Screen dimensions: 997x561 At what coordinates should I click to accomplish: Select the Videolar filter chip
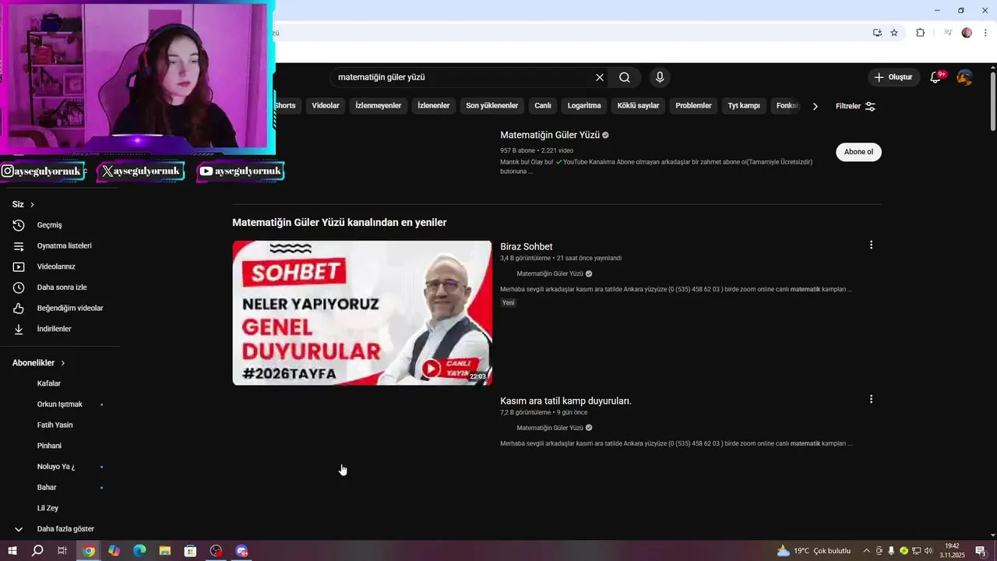[326, 106]
